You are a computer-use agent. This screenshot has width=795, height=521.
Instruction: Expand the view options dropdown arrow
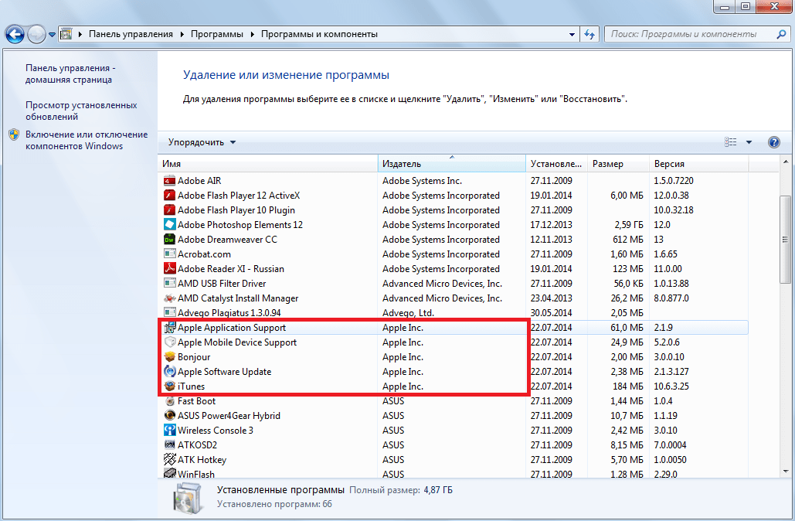coord(749,142)
